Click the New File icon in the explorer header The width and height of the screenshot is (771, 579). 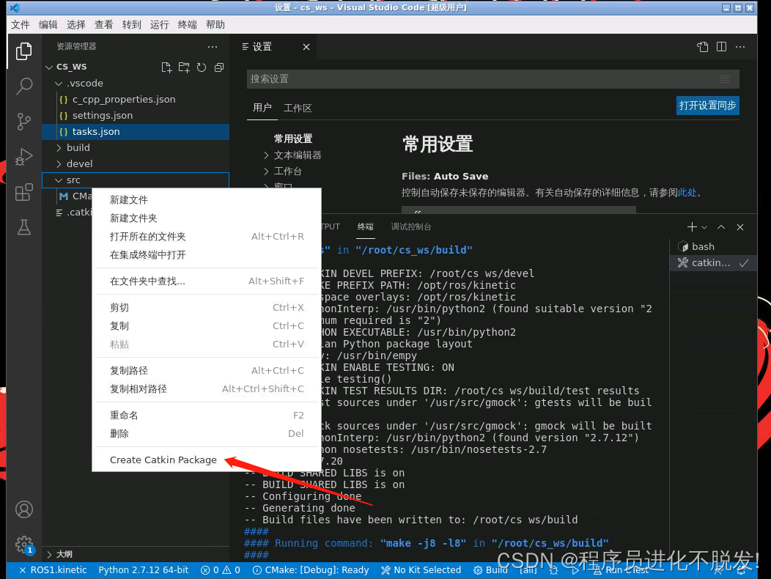tap(166, 67)
